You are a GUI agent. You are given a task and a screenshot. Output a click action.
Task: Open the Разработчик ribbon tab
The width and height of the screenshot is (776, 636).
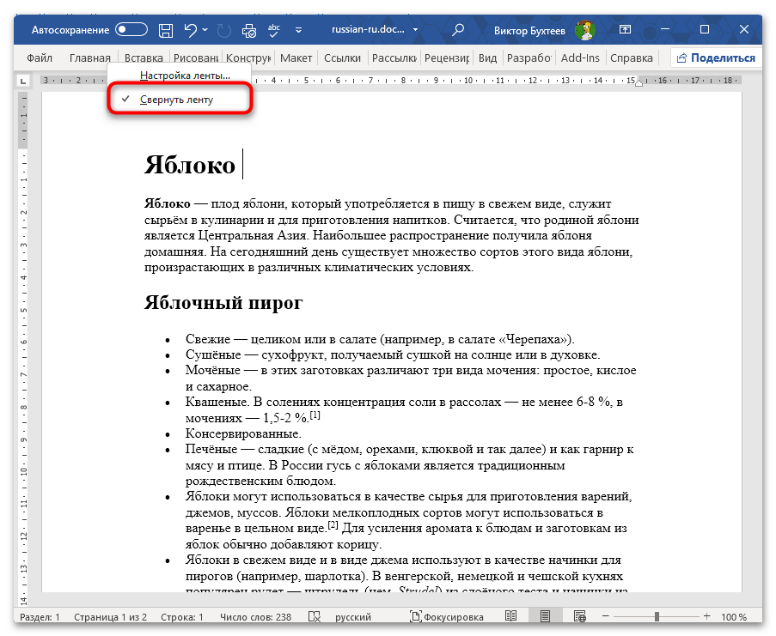[x=529, y=58]
